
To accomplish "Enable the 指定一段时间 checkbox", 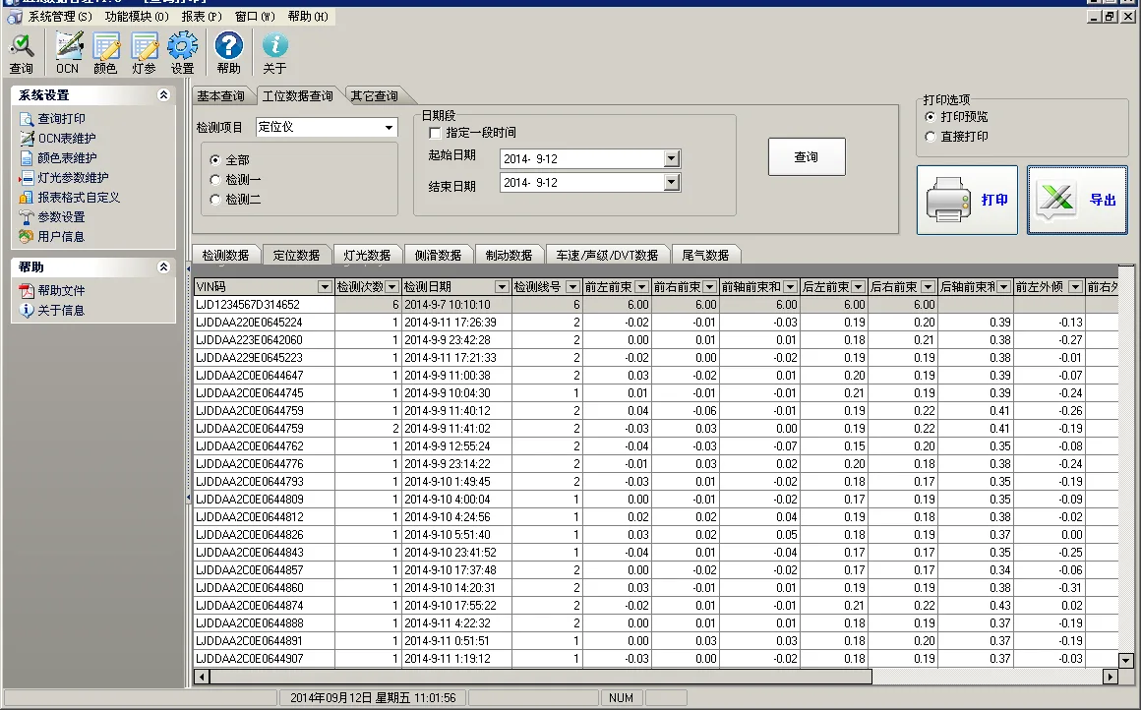I will 435,133.
